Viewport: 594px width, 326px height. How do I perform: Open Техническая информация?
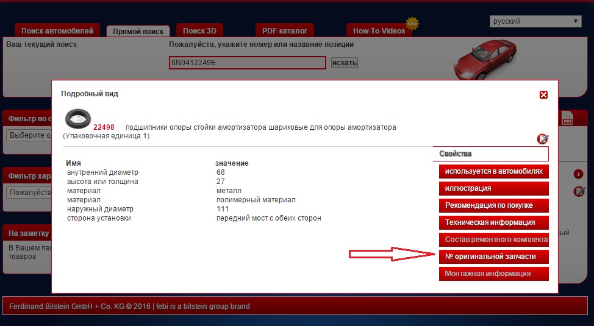pyautogui.click(x=493, y=222)
